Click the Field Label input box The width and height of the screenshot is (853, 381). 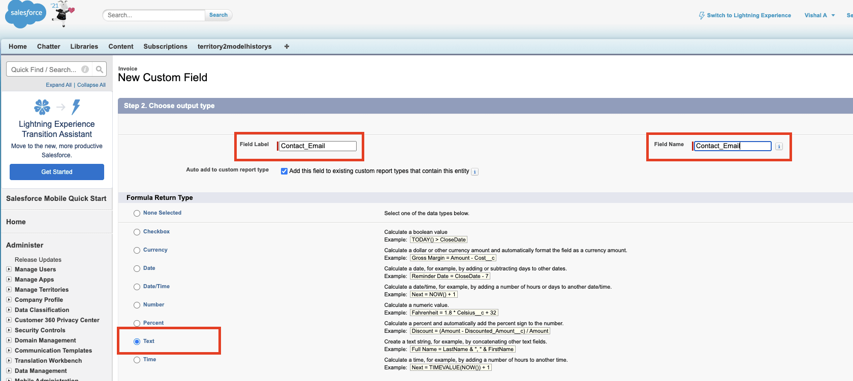click(x=318, y=146)
